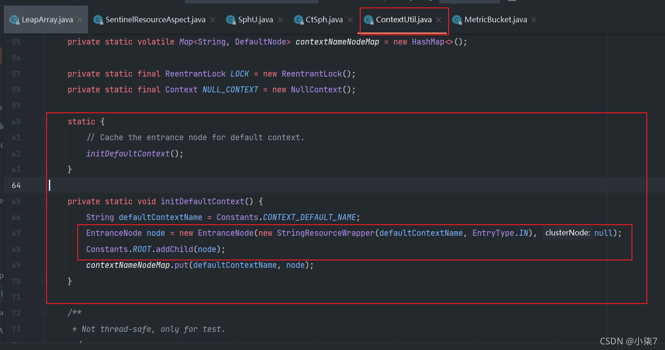Fold the initDefaultContext method at line 65
The image size is (665, 350).
(45, 201)
